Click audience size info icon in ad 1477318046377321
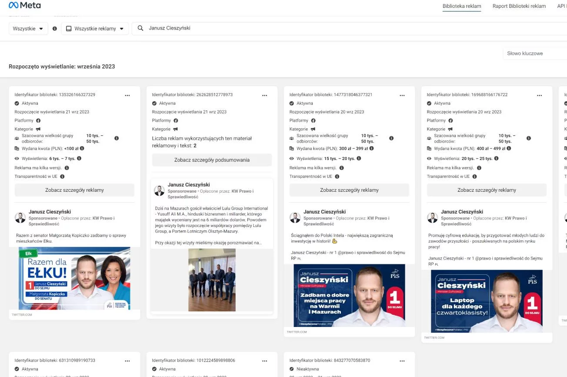Image resolution: width=567 pixels, height=377 pixels. coord(391,138)
